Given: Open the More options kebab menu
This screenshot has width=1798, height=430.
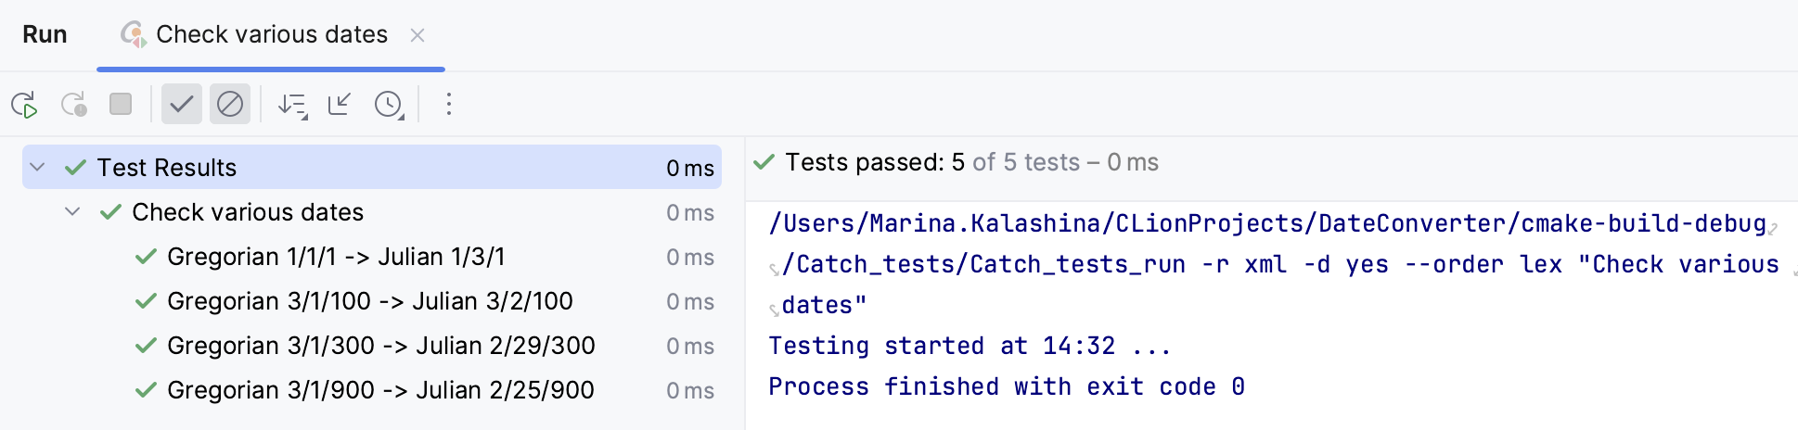Looking at the screenshot, I should [x=449, y=104].
